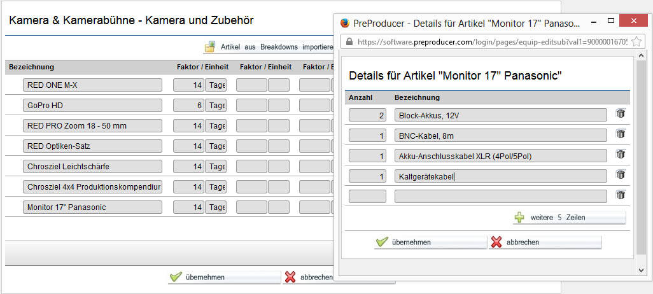Click popup scrollbar down arrow
The height and width of the screenshot is (294, 653).
(x=642, y=270)
